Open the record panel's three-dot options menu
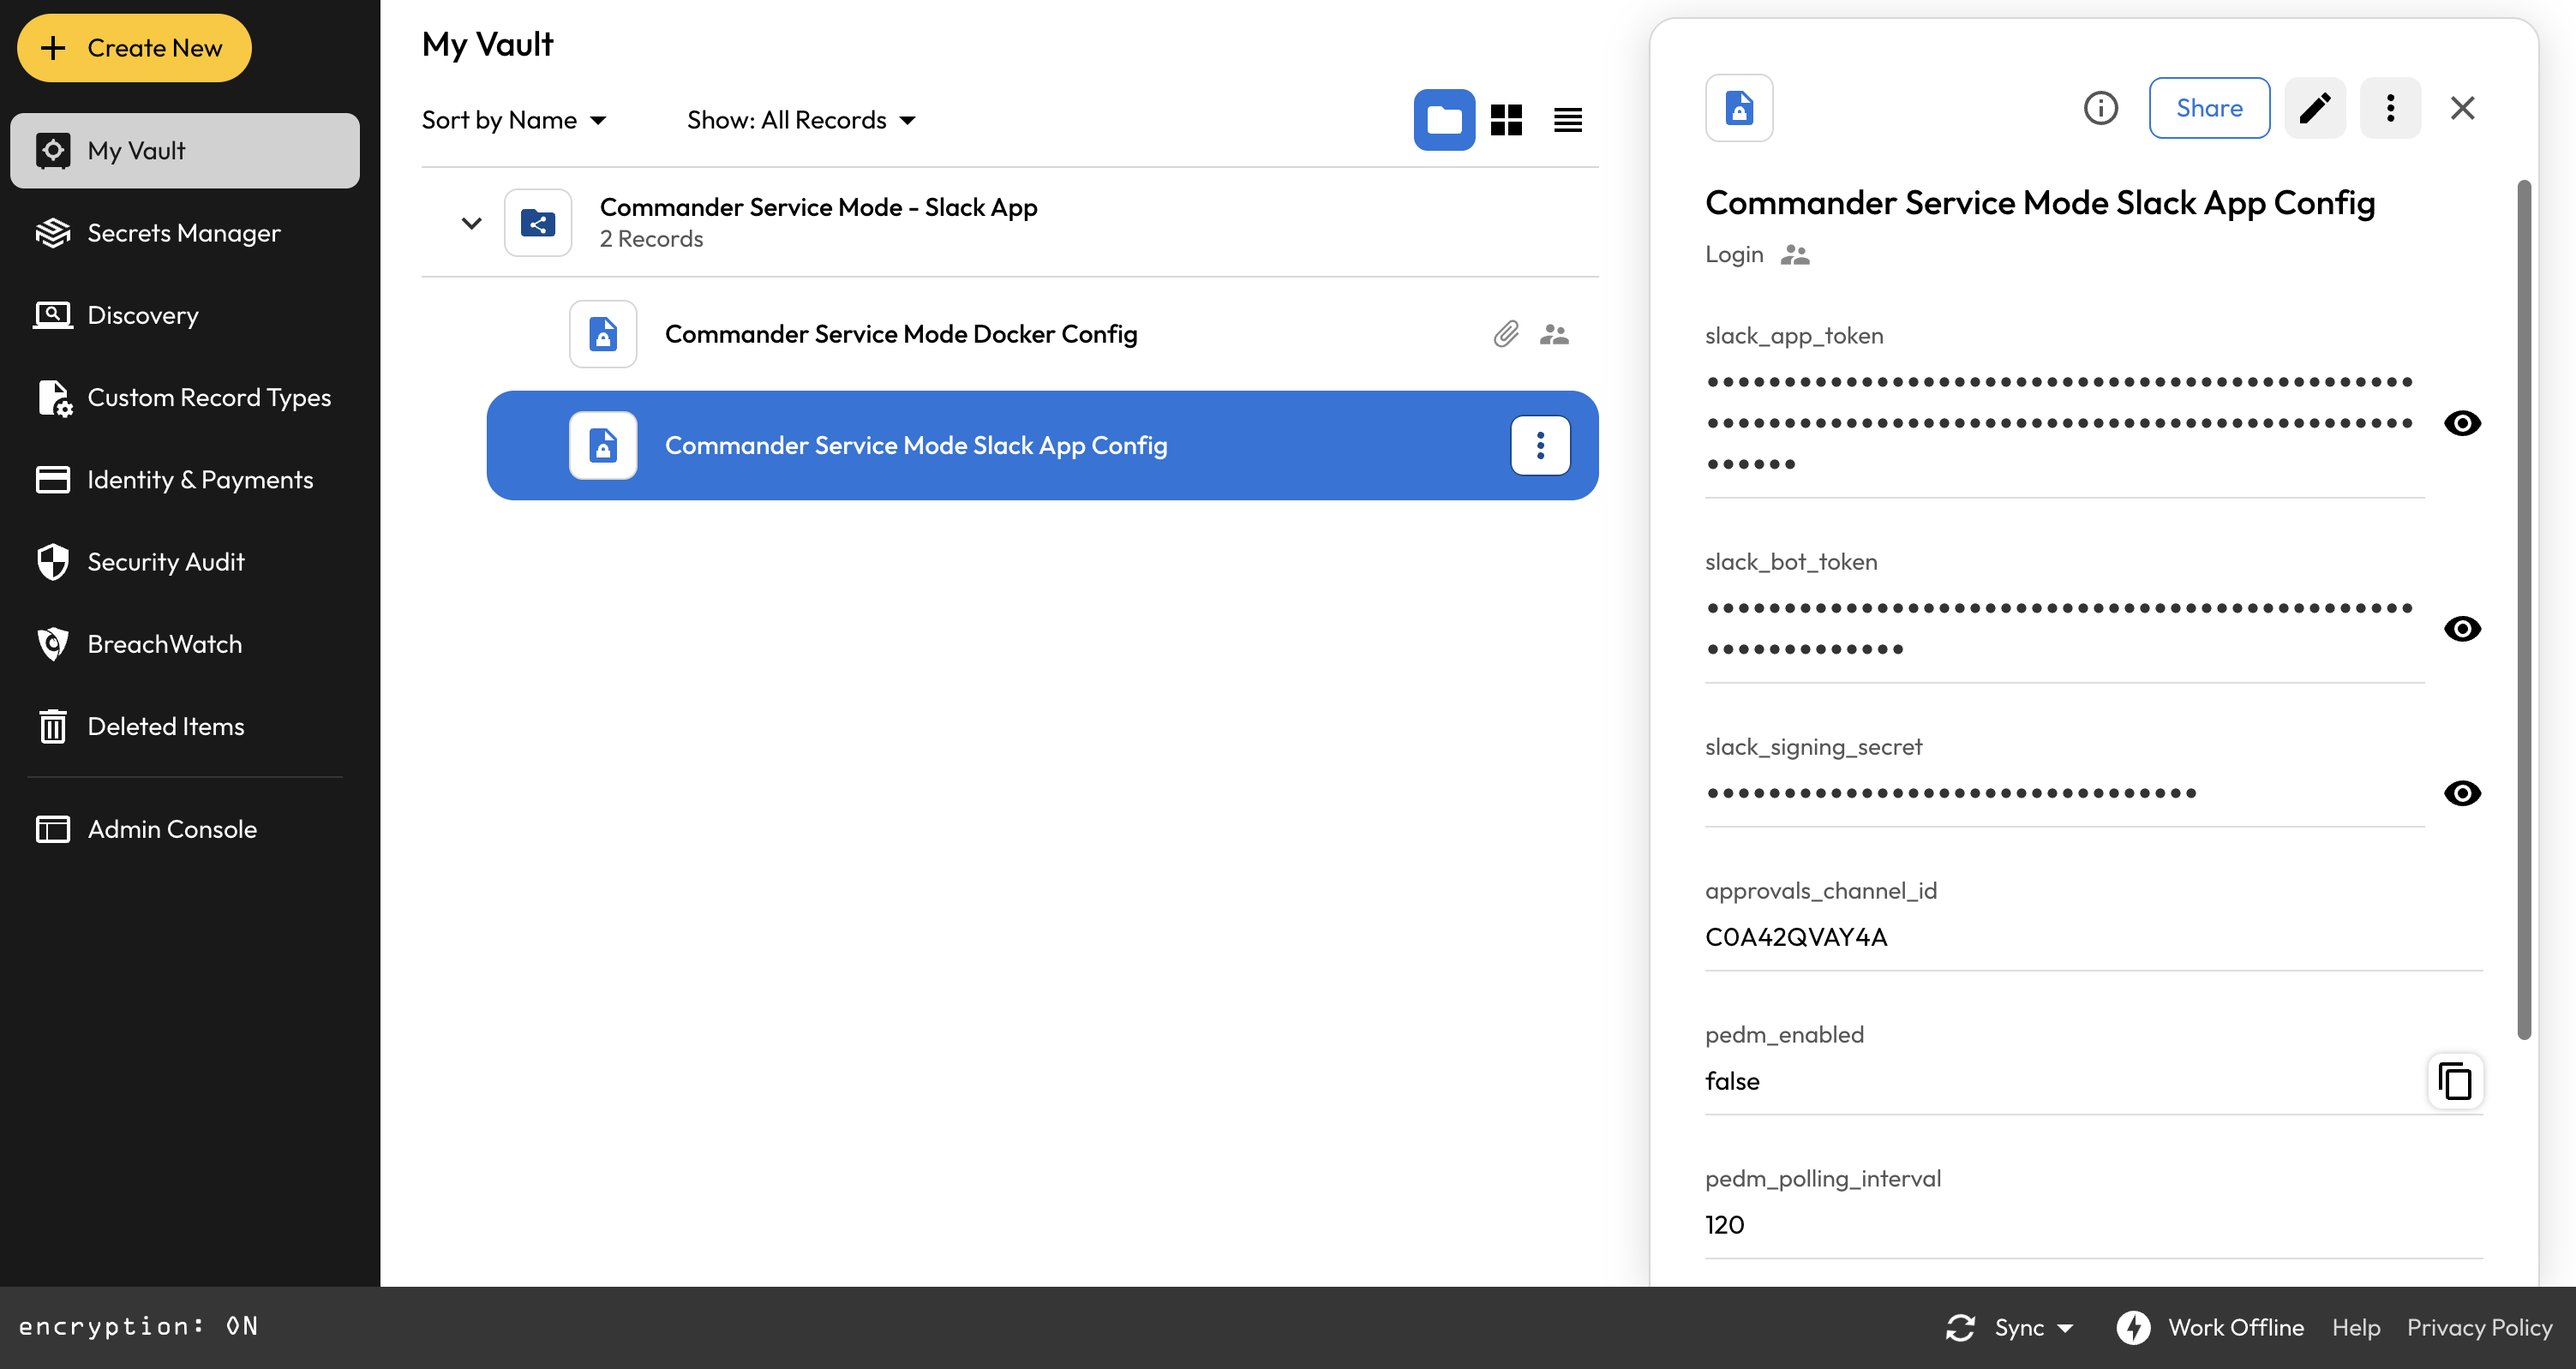This screenshot has width=2576, height=1369. click(2390, 108)
